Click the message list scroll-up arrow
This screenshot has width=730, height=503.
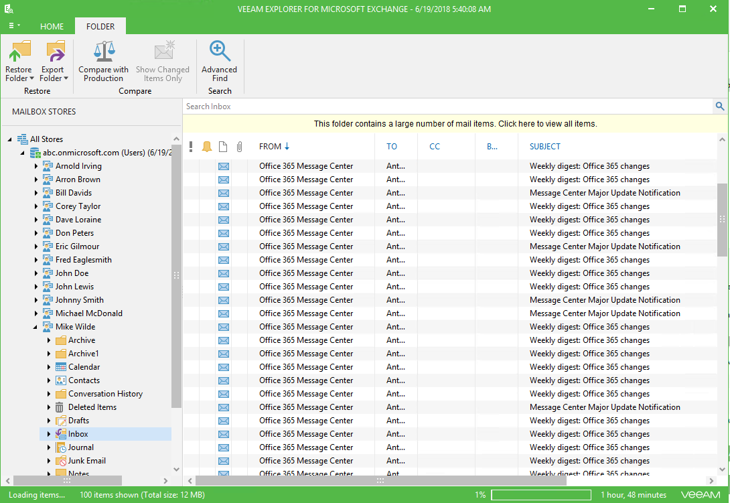coord(722,139)
